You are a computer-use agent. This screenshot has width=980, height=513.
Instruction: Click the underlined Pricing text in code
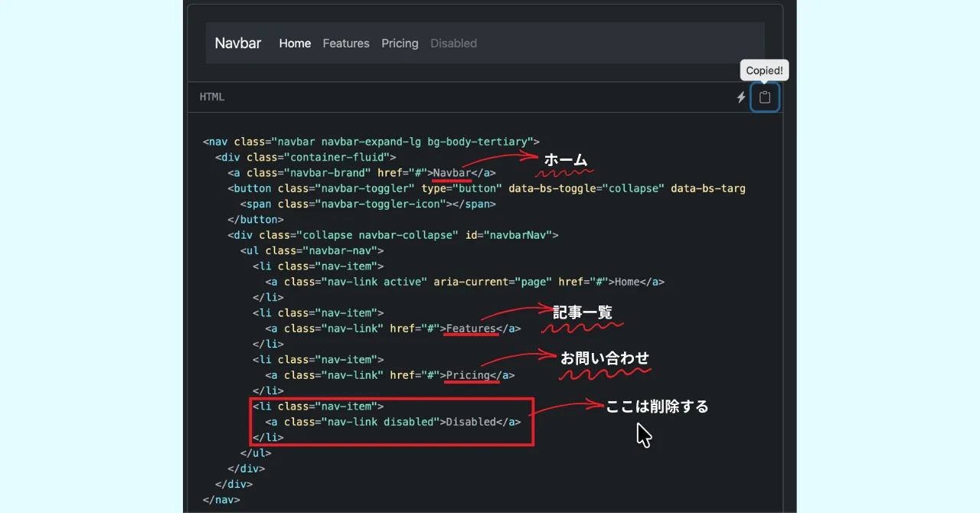click(467, 375)
